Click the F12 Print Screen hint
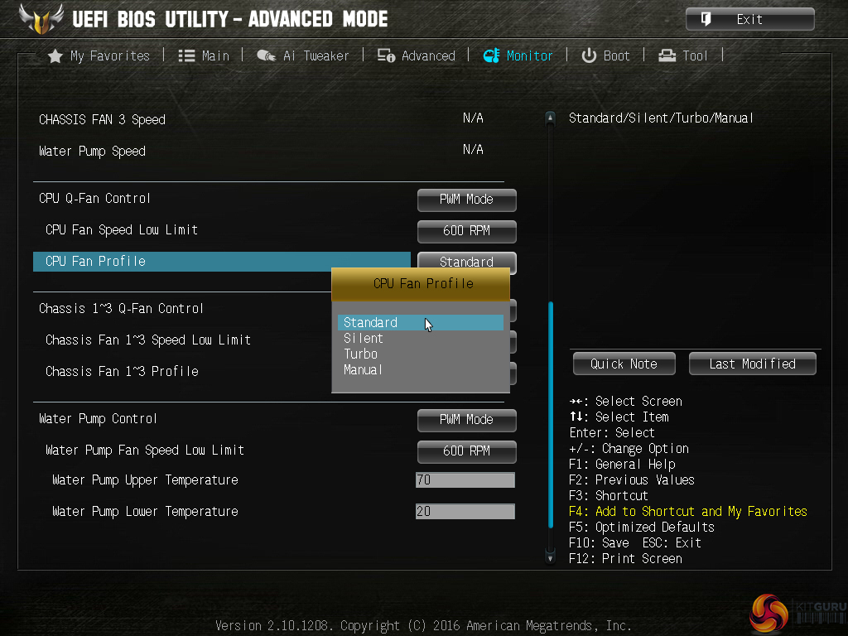 pos(625,558)
